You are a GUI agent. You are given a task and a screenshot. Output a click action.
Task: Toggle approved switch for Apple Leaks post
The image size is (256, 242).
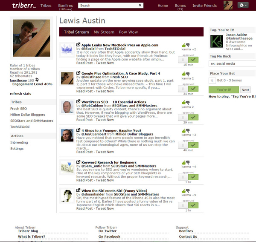188,60
